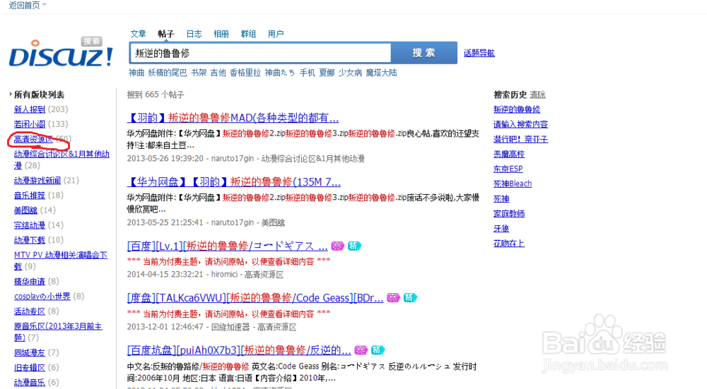Image resolution: width=707 pixels, height=389 pixels.
Task: Open the 相册 search tab
Action: pyautogui.click(x=221, y=34)
